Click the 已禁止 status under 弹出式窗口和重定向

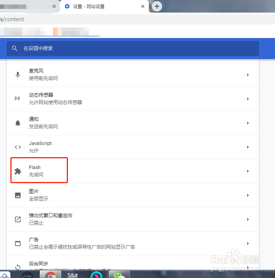[x=36, y=223]
